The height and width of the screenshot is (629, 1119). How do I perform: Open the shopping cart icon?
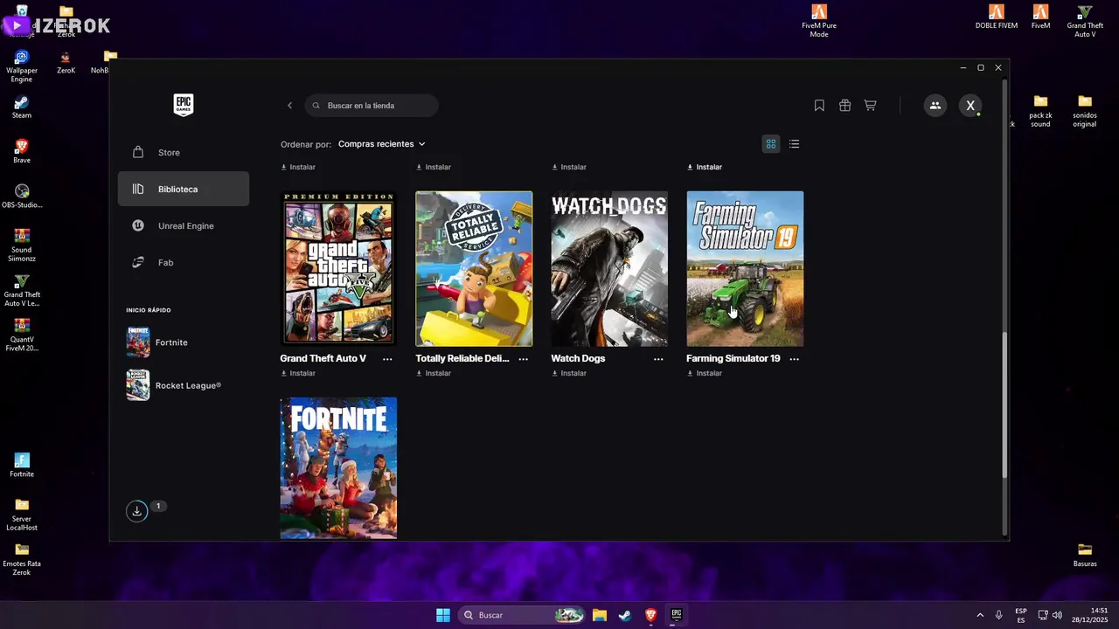point(870,106)
